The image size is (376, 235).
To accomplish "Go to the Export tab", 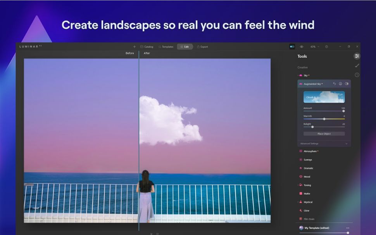I will point(202,47).
